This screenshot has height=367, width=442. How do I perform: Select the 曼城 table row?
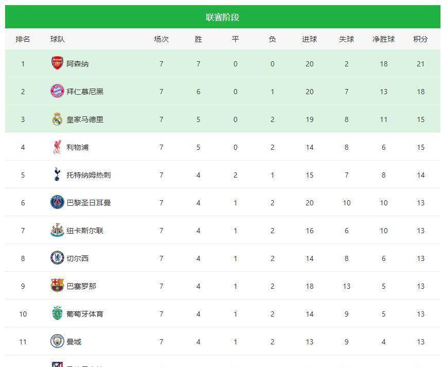tap(221, 341)
